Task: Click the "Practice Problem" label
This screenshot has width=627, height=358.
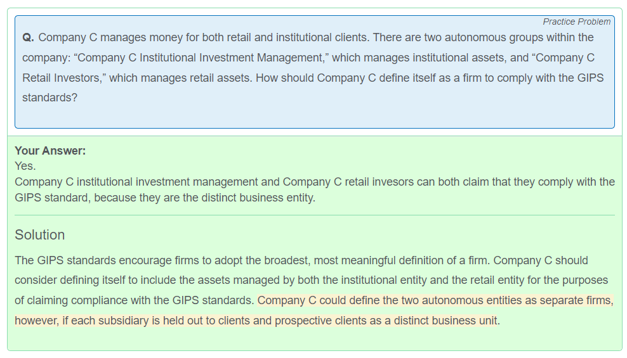Action: (x=576, y=22)
